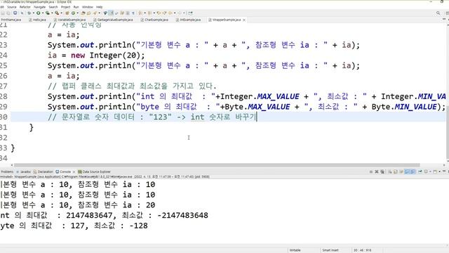Switch to the Declaration view tab
The height and width of the screenshot is (253, 449).
coord(43,171)
